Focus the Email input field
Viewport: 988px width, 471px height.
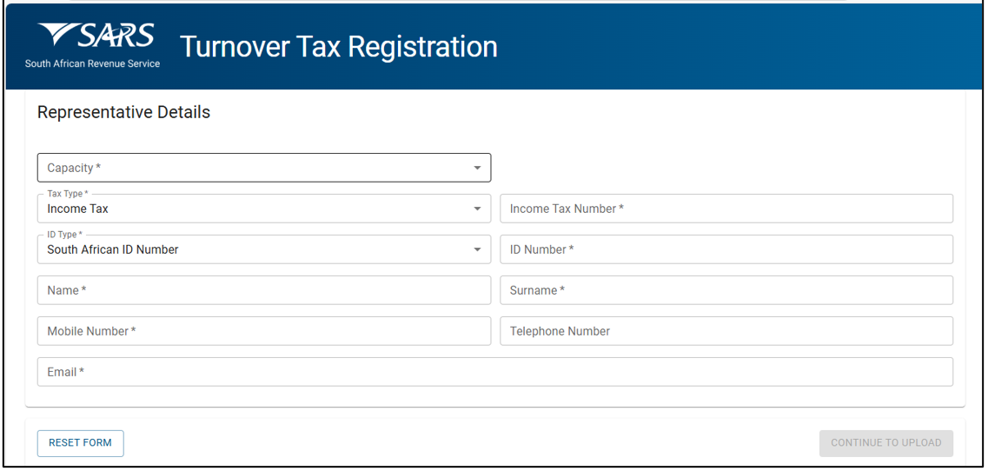click(494, 372)
